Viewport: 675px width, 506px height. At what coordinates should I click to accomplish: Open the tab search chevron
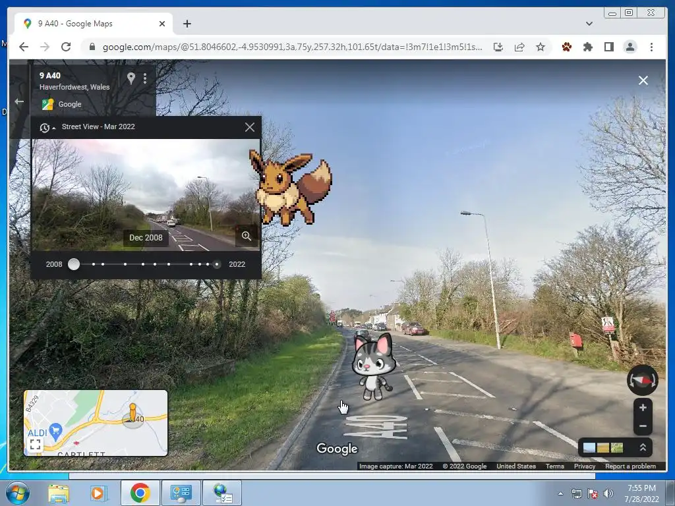tap(589, 24)
